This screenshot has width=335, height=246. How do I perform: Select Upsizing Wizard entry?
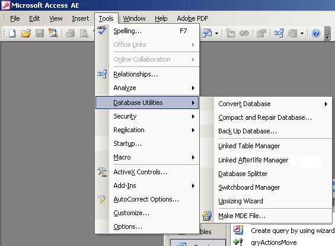(x=266, y=201)
